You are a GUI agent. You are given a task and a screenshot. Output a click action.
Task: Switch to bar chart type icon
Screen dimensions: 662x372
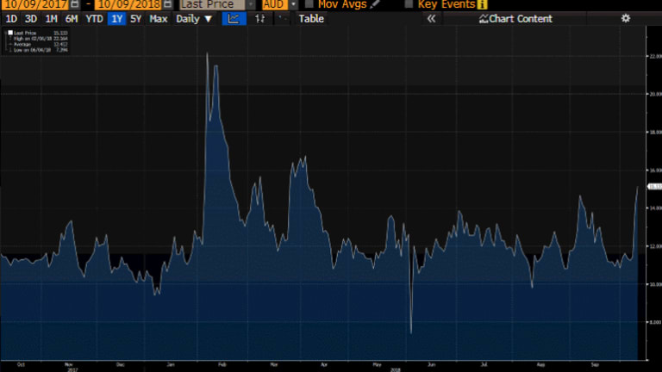point(261,18)
